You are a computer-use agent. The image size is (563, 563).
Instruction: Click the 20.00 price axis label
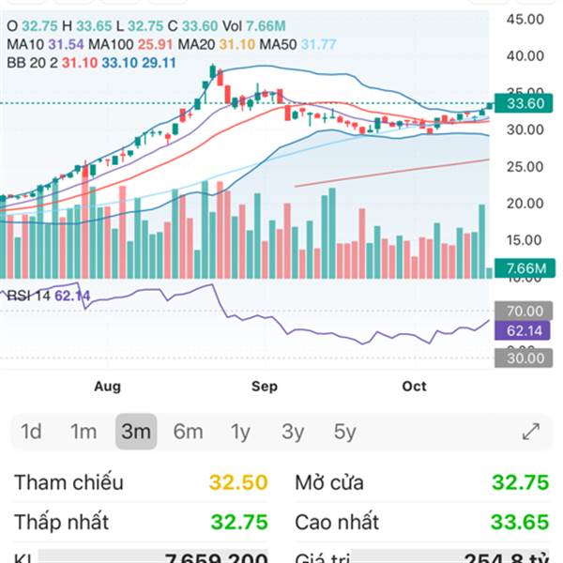pyautogui.click(x=525, y=204)
